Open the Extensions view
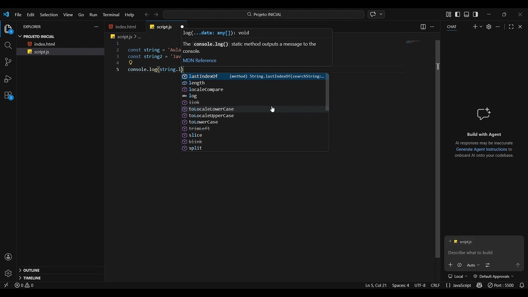The image size is (528, 297). point(8,95)
